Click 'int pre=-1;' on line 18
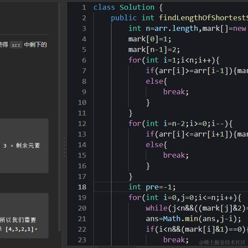This screenshot has width=248, height=248. [152, 187]
